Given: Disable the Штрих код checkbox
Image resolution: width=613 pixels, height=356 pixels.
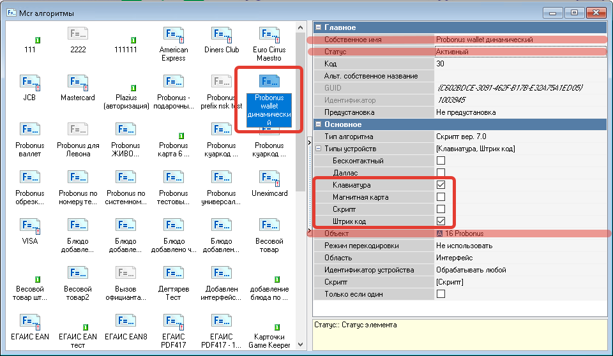Looking at the screenshot, I should pyautogui.click(x=441, y=221).
